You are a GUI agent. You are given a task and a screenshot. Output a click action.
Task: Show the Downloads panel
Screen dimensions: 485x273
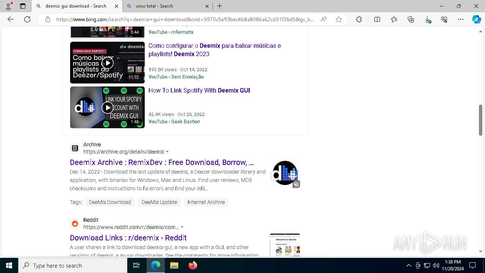[428, 19]
